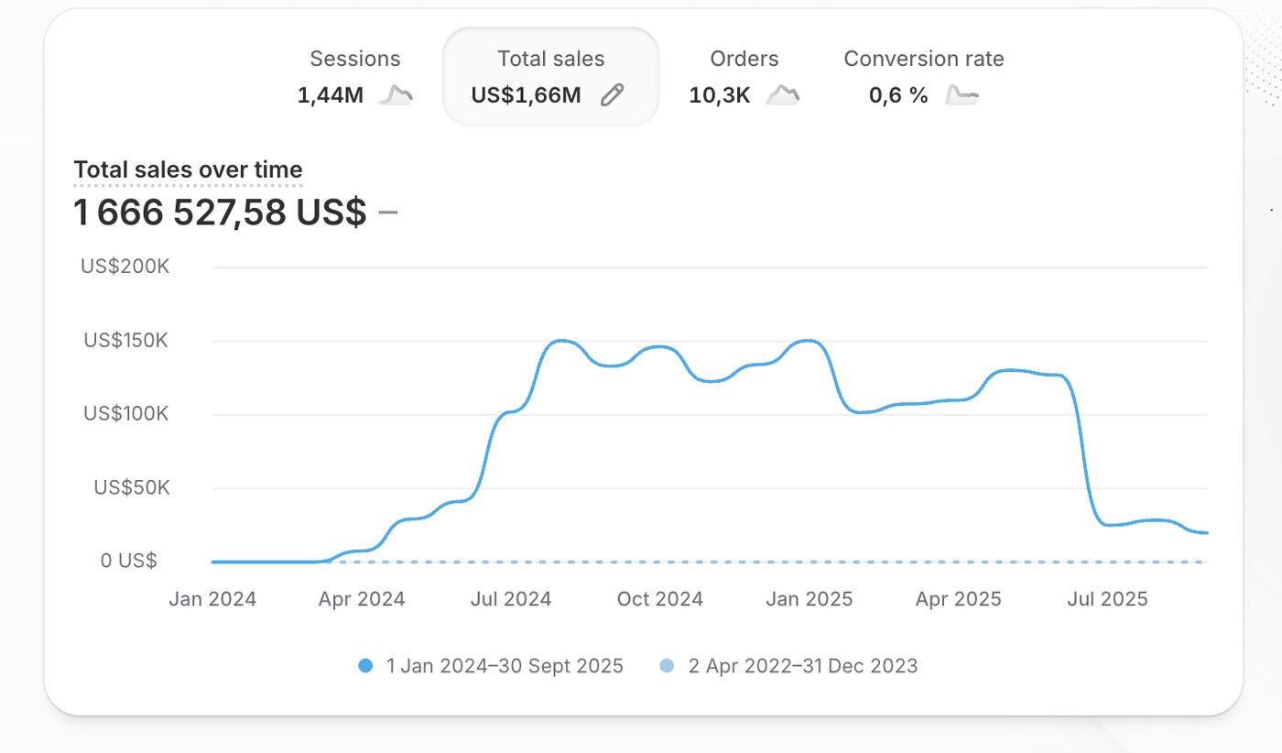This screenshot has width=1282, height=753.
Task: Click the US$200K y-axis label
Action: click(125, 267)
